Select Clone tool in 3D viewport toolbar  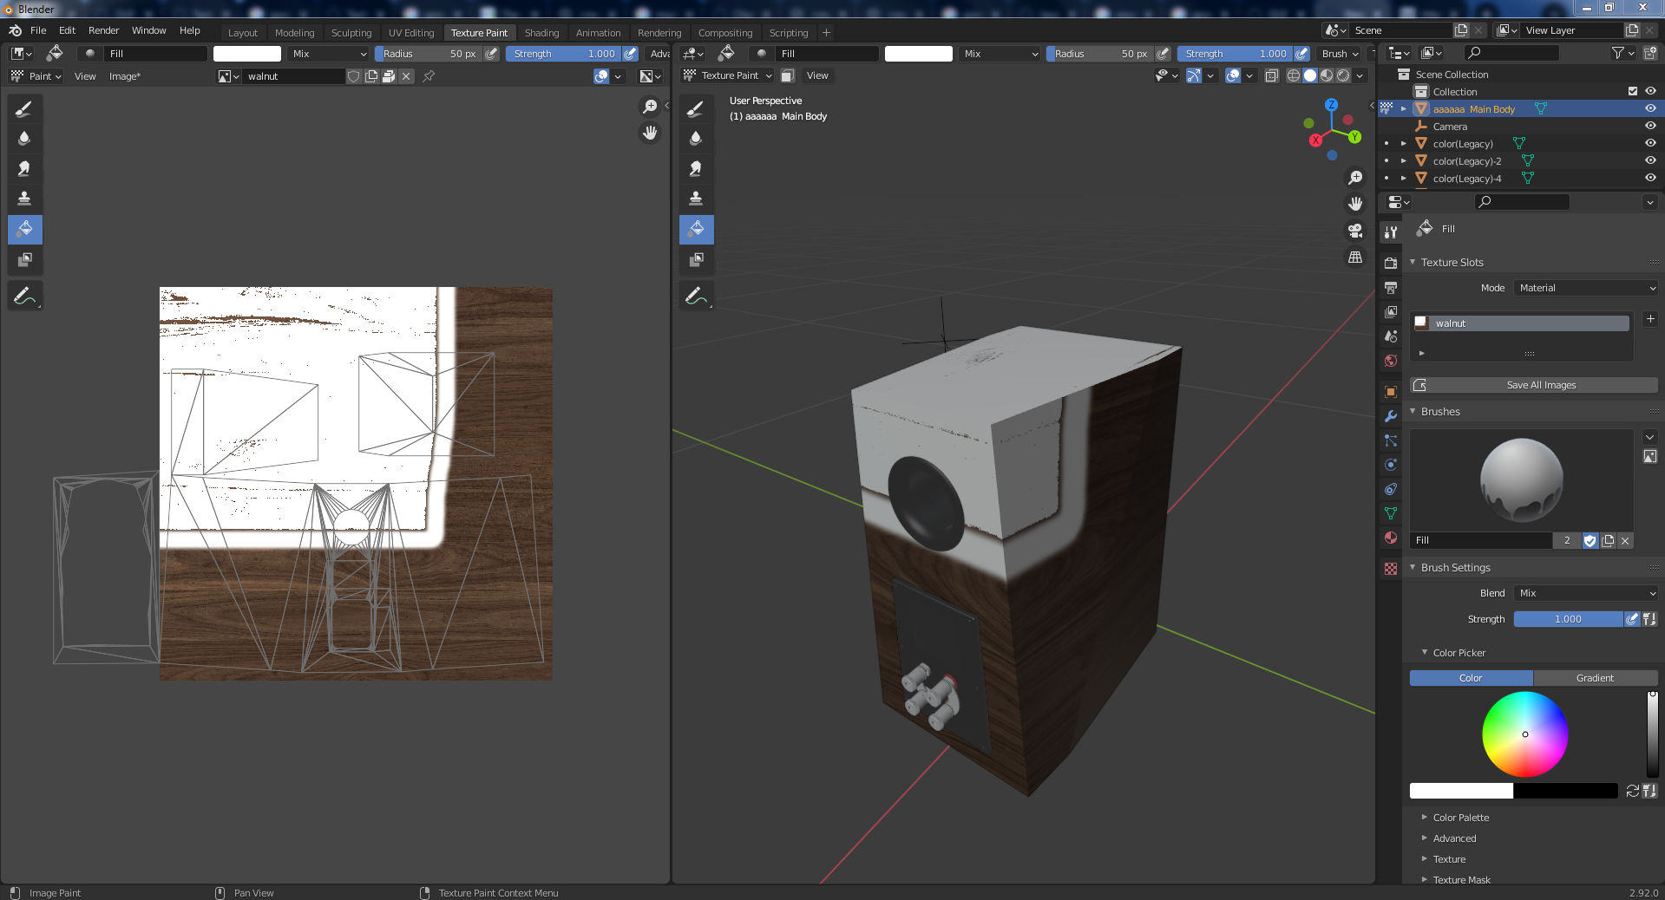click(696, 199)
